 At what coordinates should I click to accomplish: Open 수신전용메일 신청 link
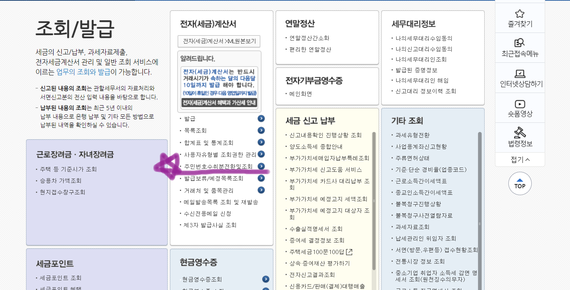click(207, 213)
